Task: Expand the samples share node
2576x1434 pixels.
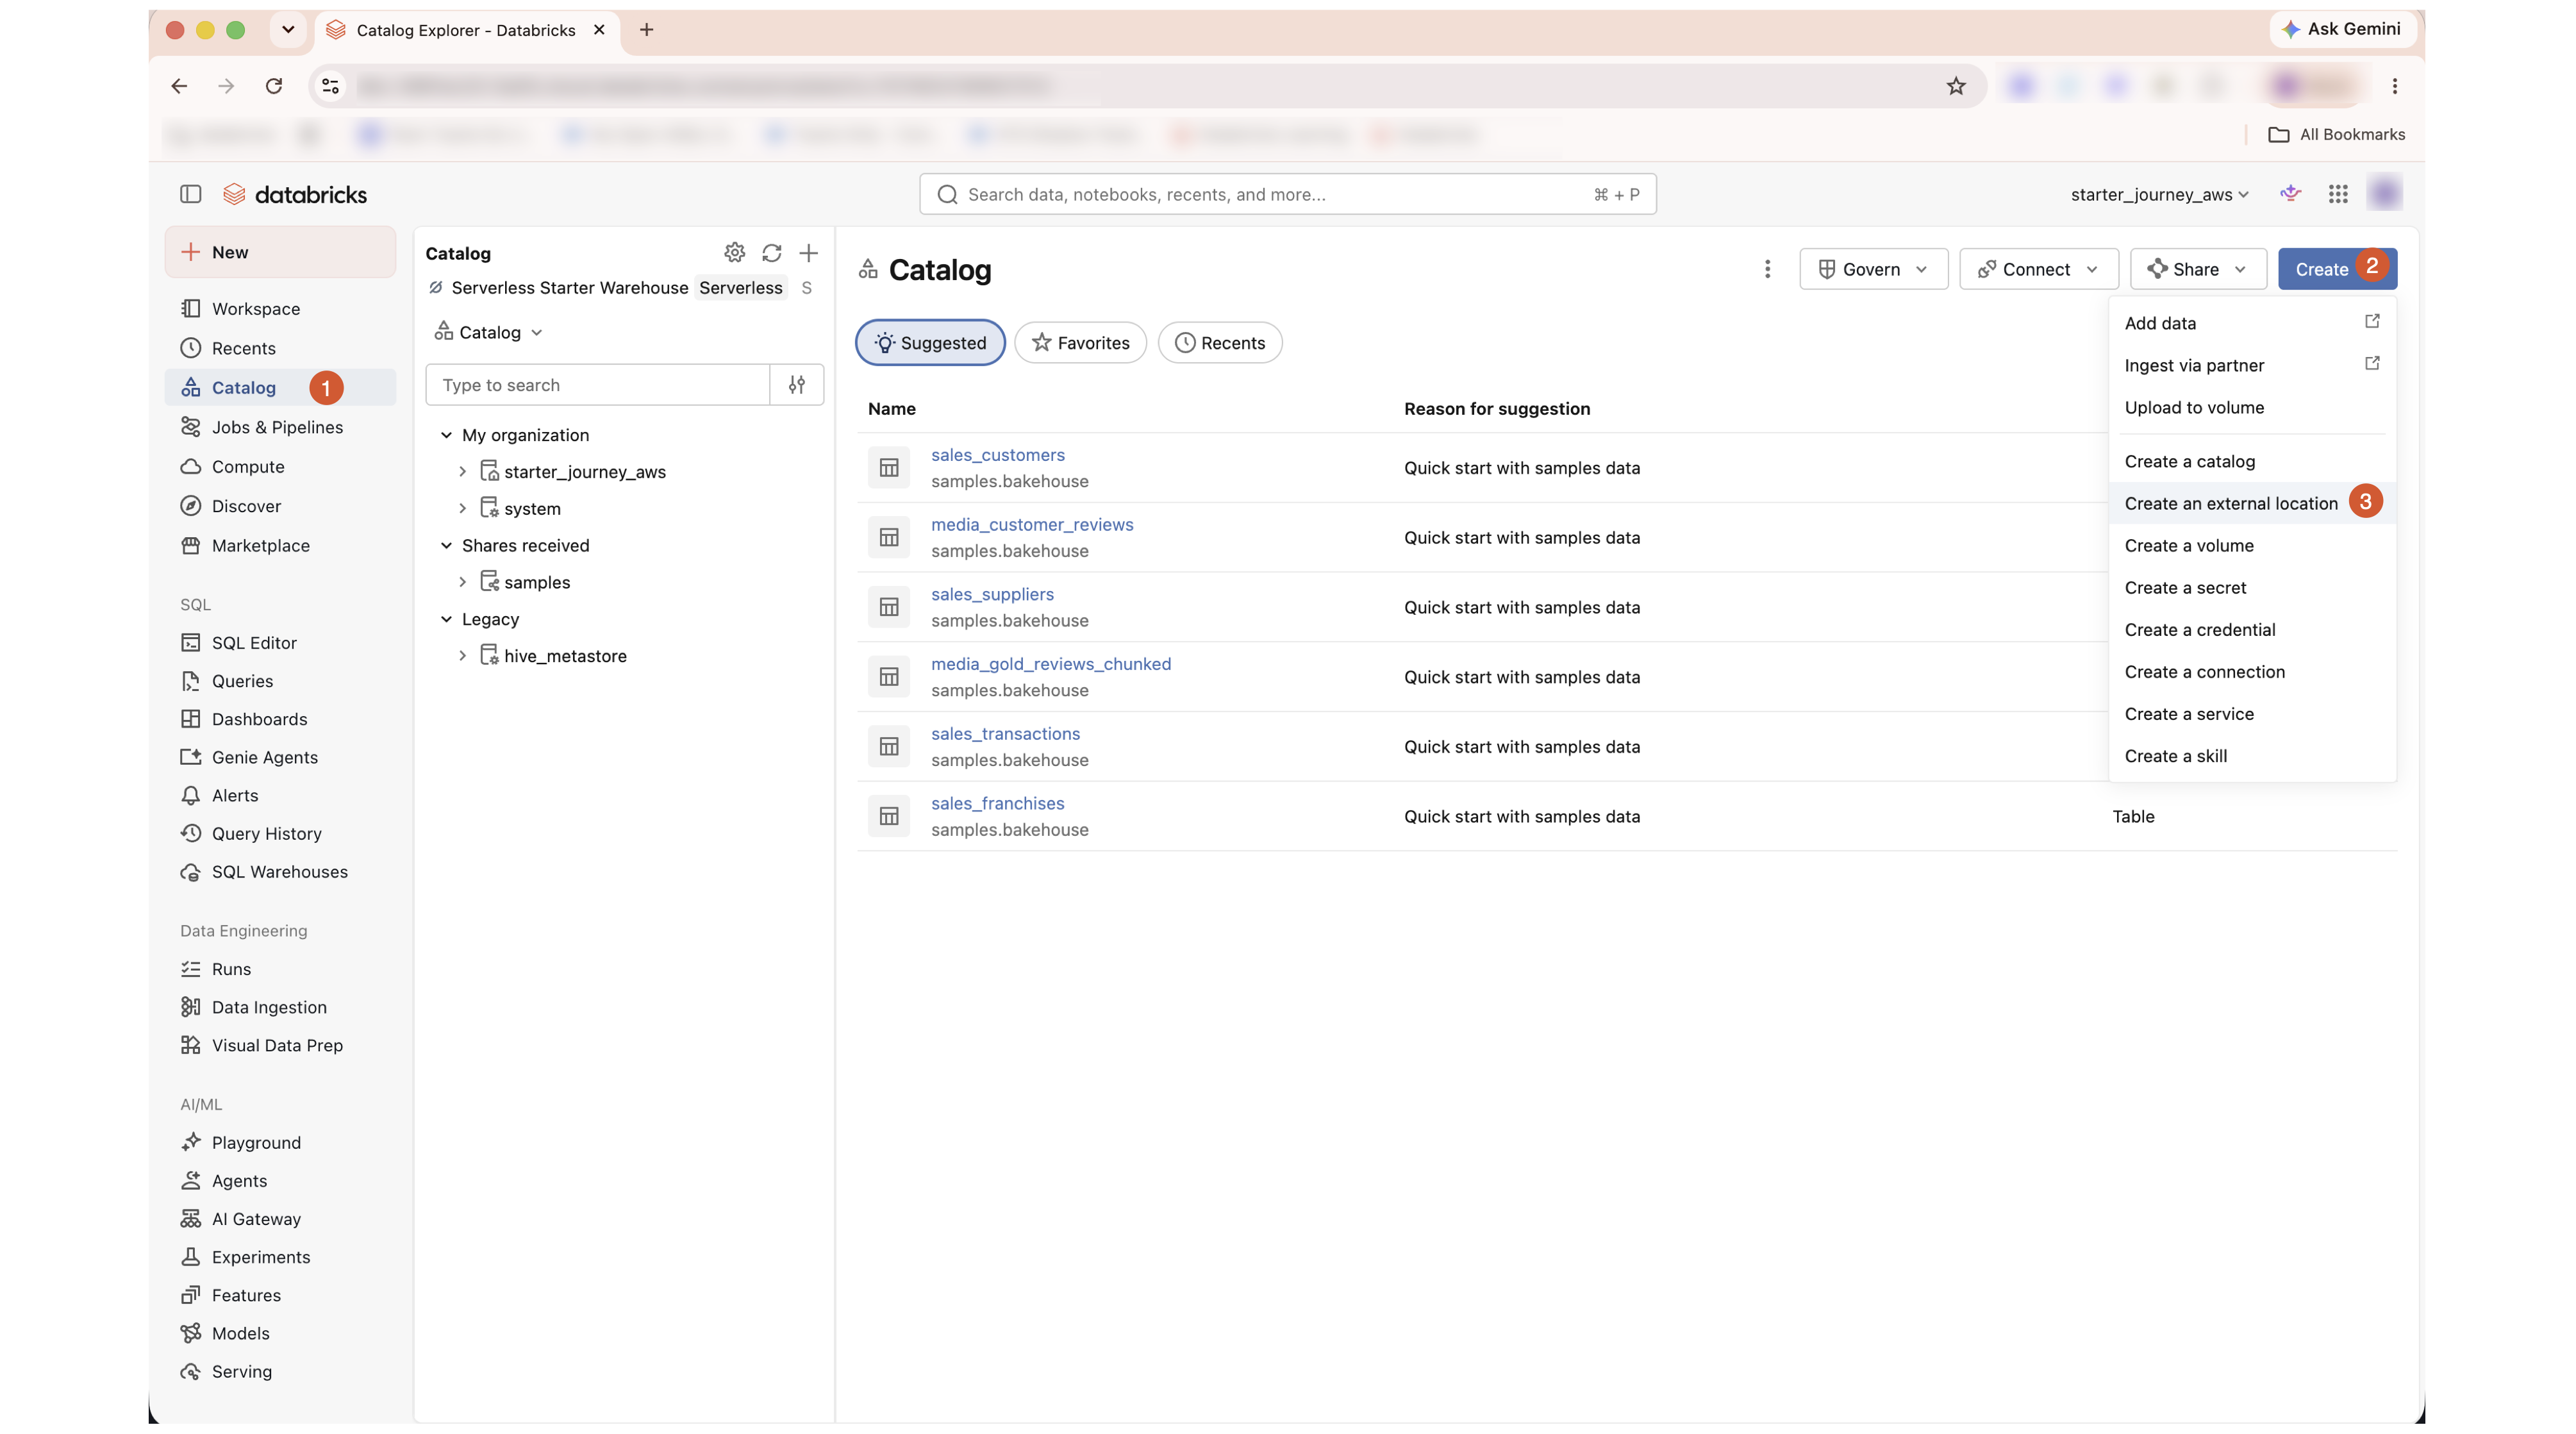Action: coord(462,582)
